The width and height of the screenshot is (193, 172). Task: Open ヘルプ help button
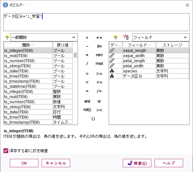pyautogui.click(x=169, y=163)
